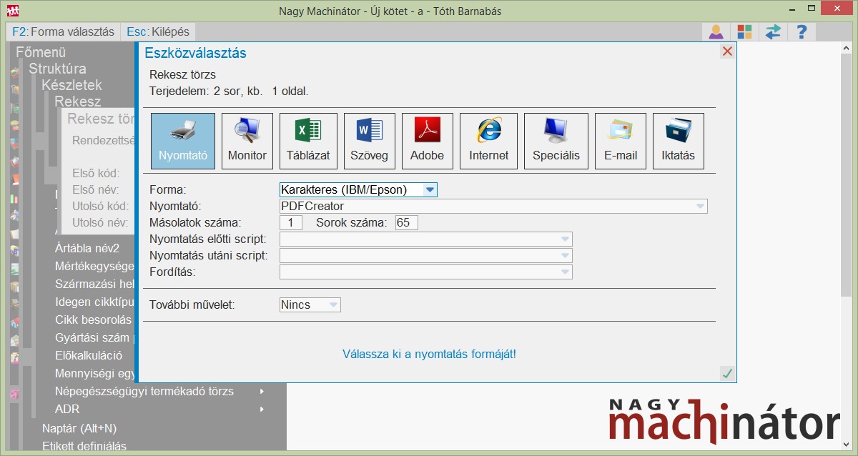The width and height of the screenshot is (858, 456).
Task: Expand the ADR submenu arrow
Action: [262, 409]
